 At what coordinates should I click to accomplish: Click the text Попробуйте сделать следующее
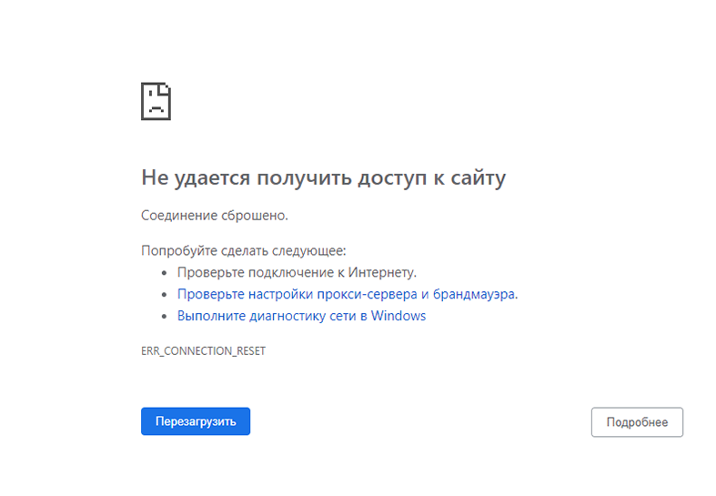[244, 250]
